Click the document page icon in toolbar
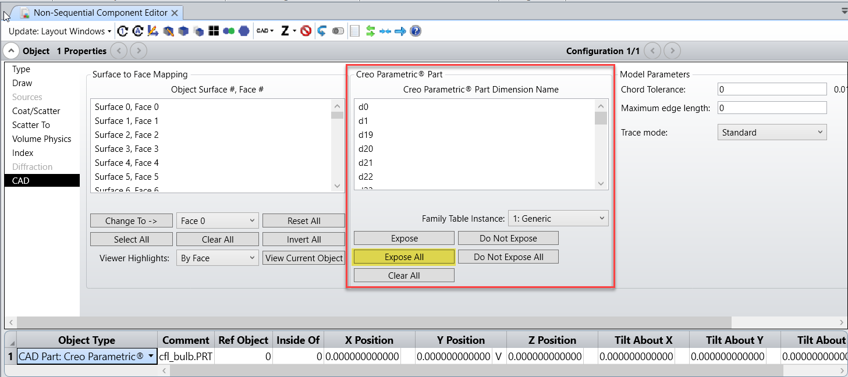 (354, 31)
